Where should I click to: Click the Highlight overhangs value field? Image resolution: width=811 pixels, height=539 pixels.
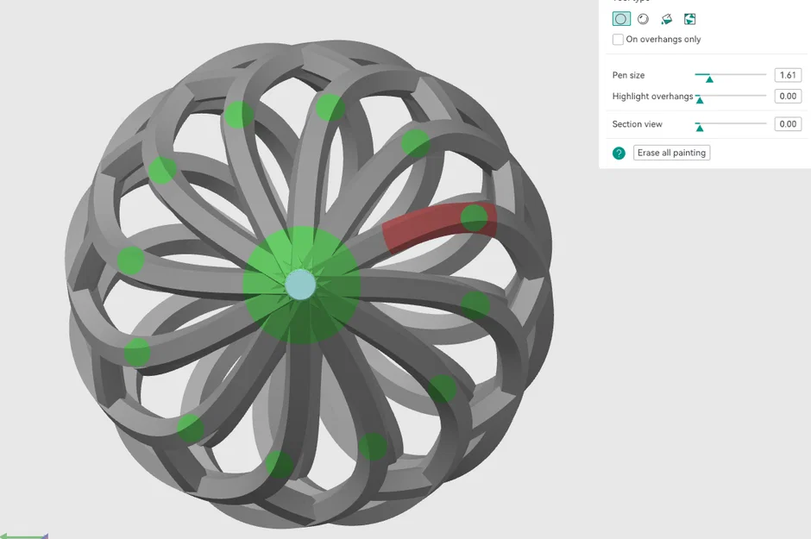pos(787,96)
